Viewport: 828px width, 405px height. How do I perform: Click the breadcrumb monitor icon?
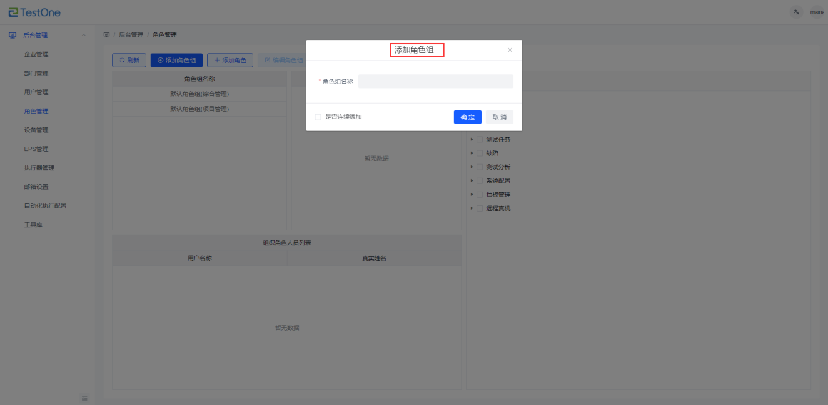pyautogui.click(x=106, y=35)
